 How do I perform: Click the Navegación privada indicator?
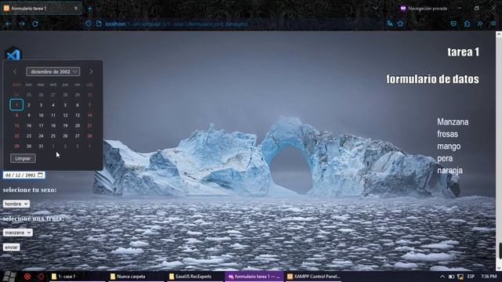pos(424,9)
